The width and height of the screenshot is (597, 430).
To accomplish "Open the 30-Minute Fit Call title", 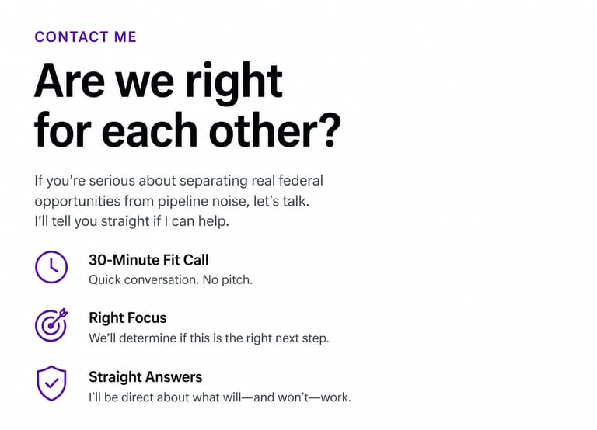I will pos(148,260).
